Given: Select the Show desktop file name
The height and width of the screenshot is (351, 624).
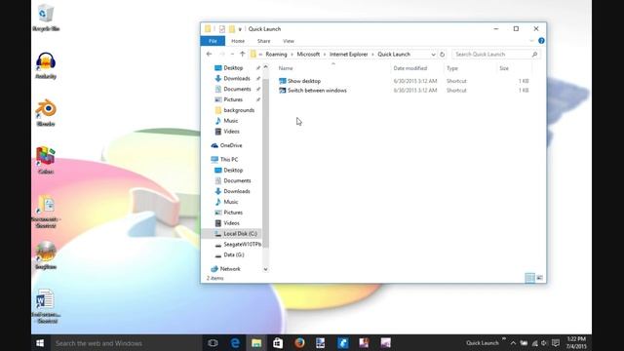Looking at the screenshot, I should click(x=304, y=81).
